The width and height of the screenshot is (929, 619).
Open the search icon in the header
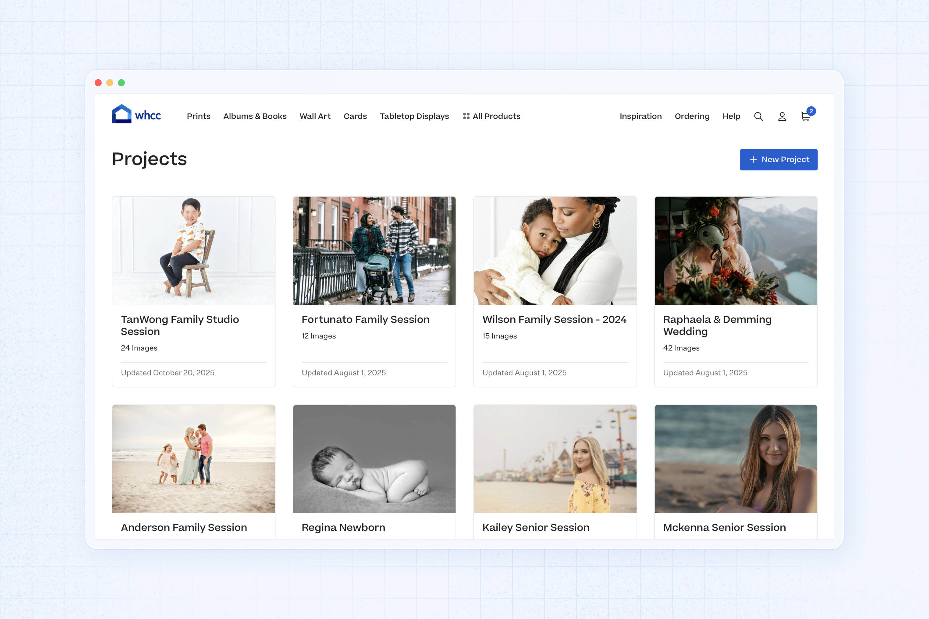coord(758,116)
